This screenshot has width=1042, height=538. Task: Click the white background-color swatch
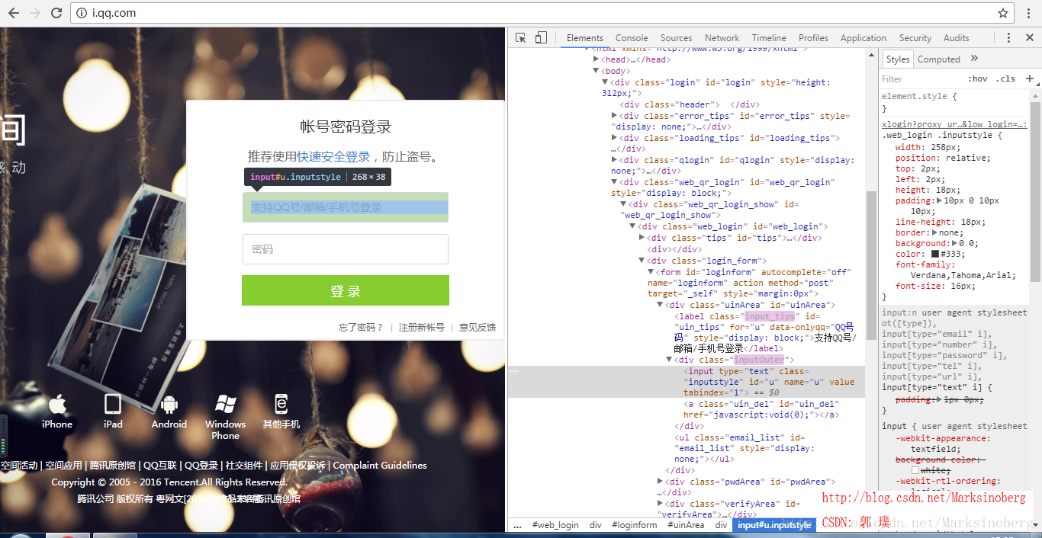click(915, 470)
